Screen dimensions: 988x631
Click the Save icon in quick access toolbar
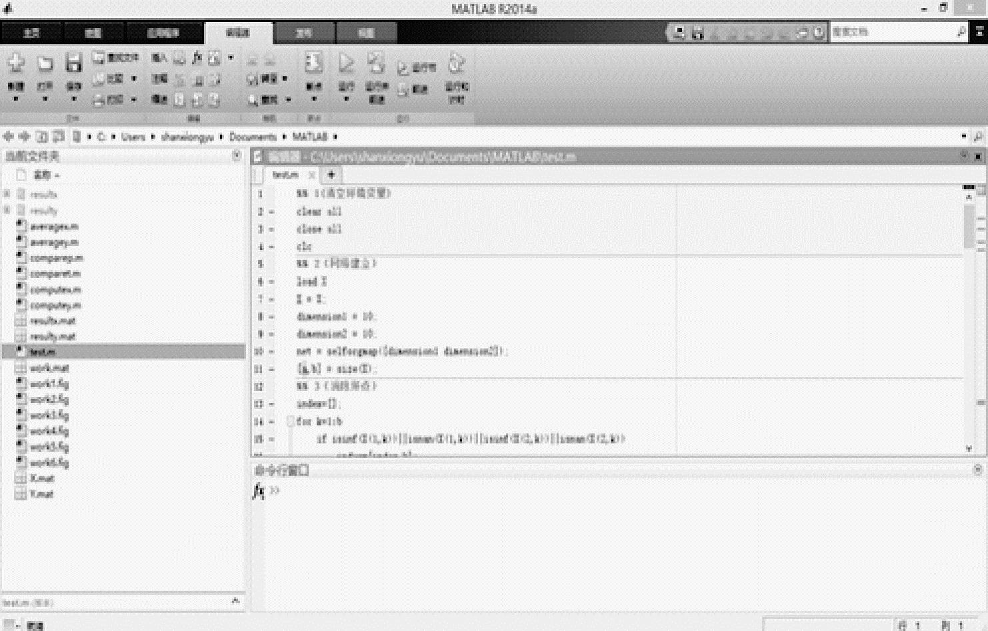coord(697,32)
